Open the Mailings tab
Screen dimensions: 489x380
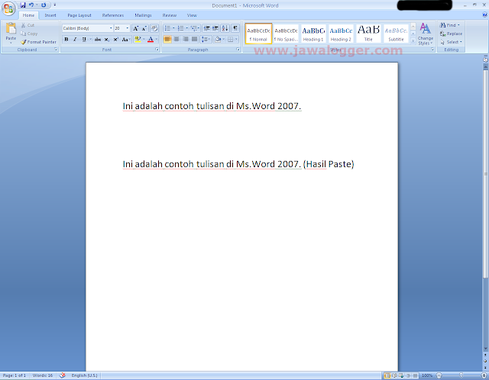(143, 15)
